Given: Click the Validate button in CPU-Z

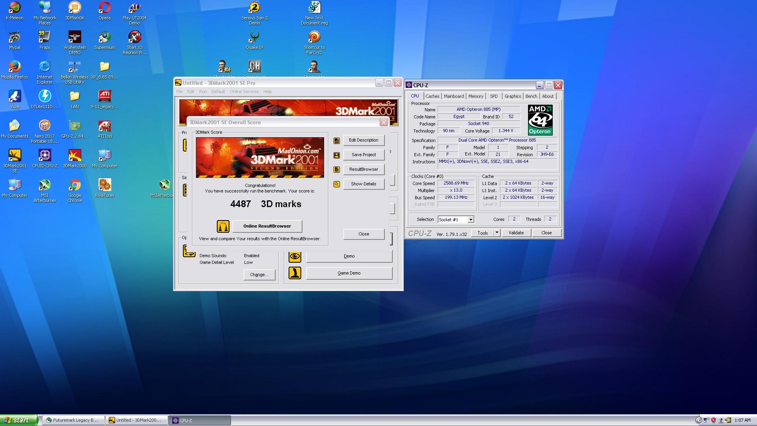Looking at the screenshot, I should point(516,233).
